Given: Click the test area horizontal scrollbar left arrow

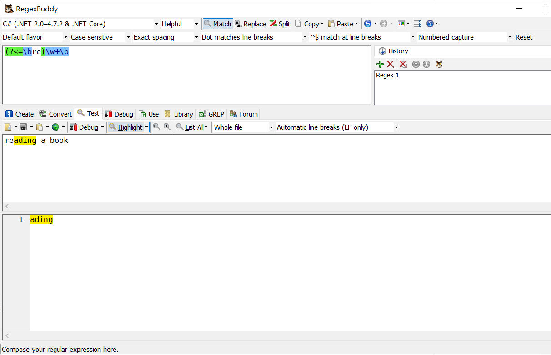Looking at the screenshot, I should coord(7,206).
